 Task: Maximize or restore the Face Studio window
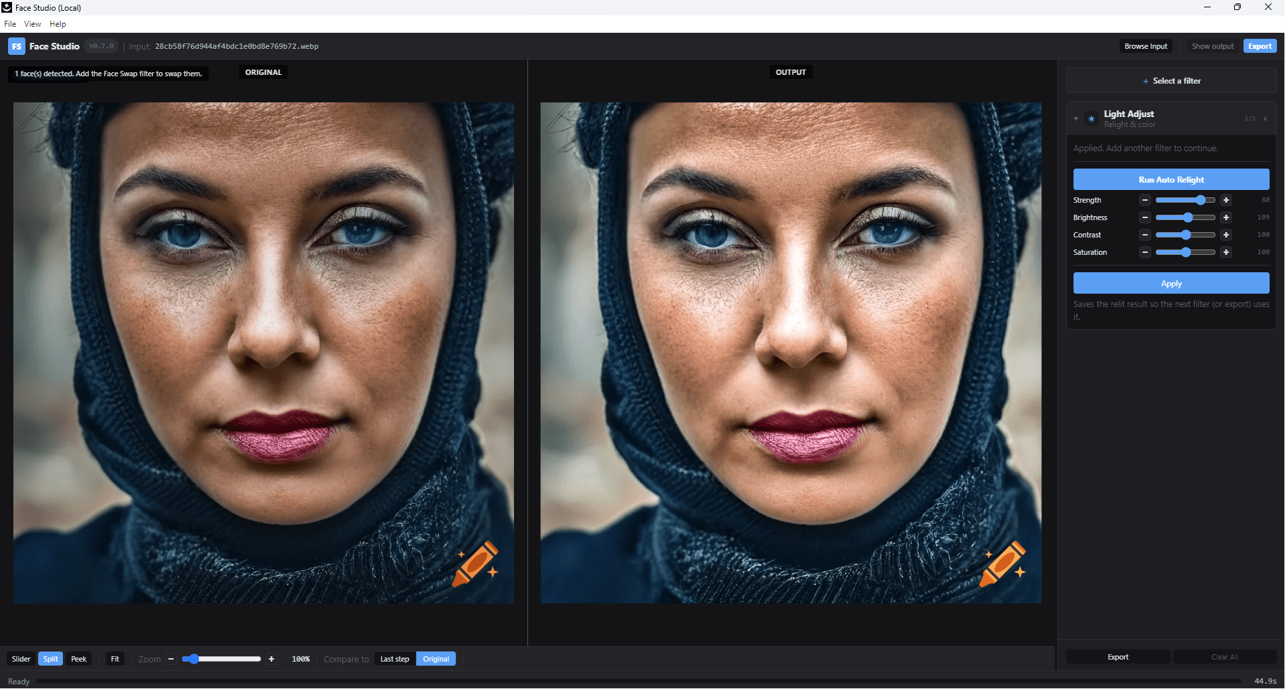pyautogui.click(x=1237, y=7)
